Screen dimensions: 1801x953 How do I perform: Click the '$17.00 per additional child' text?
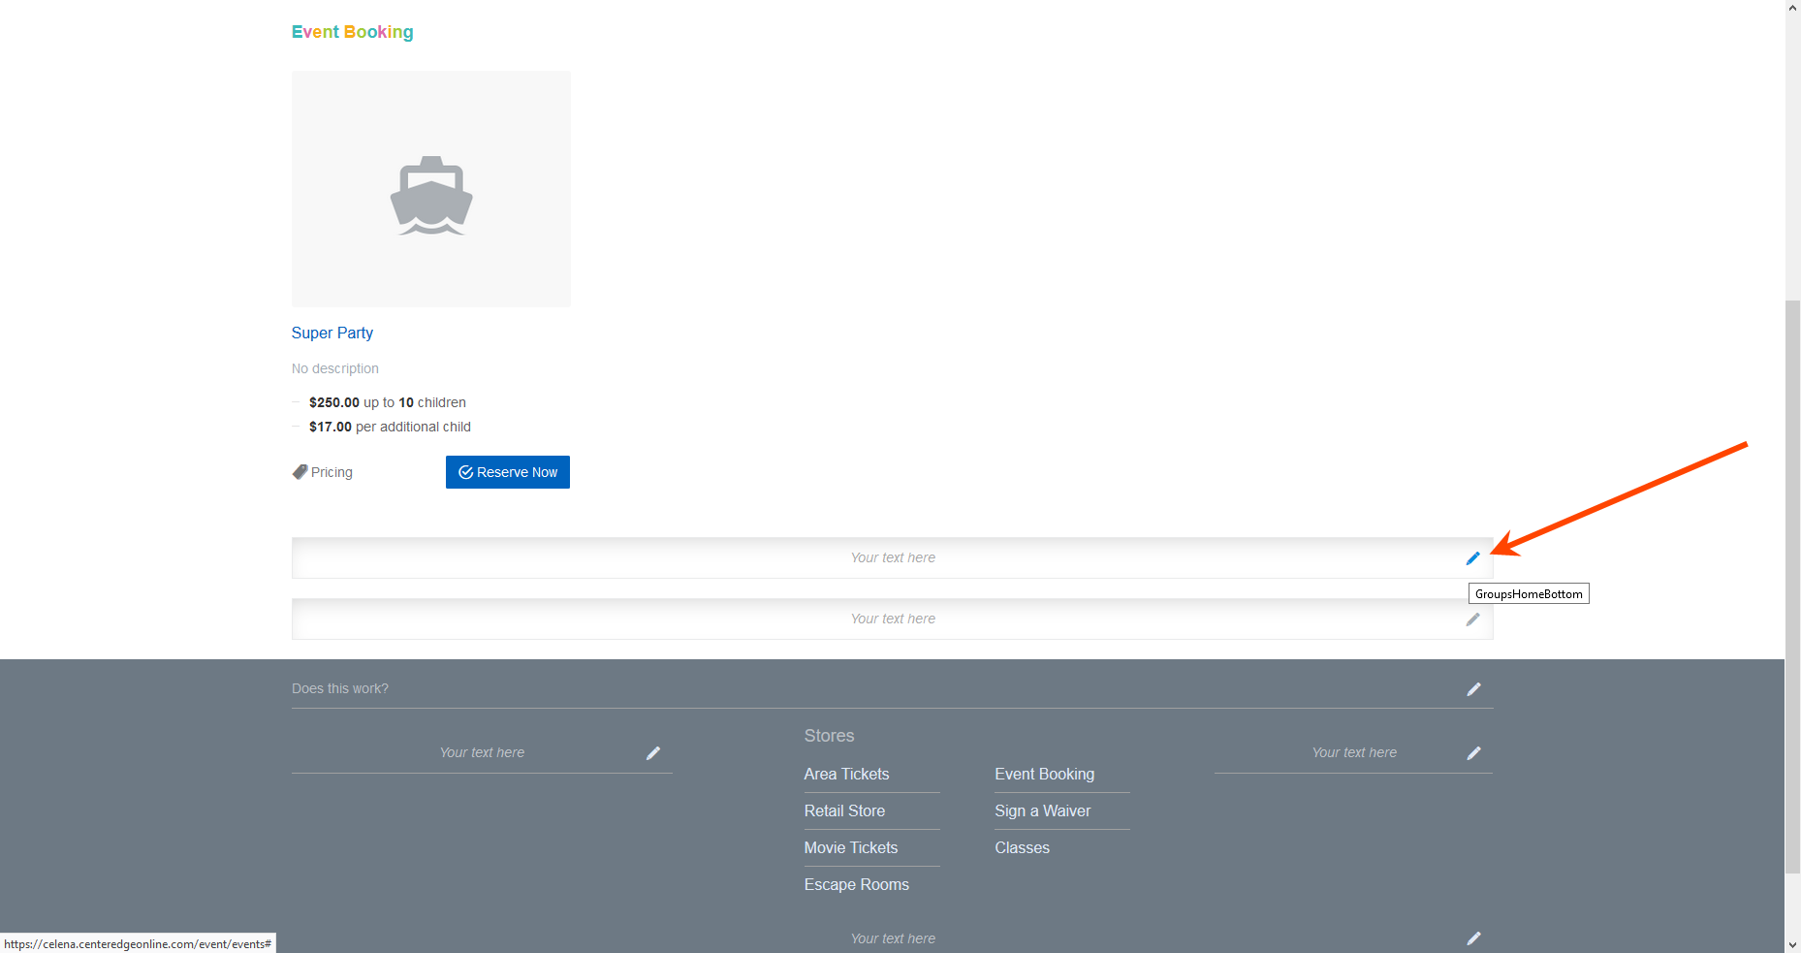(390, 427)
